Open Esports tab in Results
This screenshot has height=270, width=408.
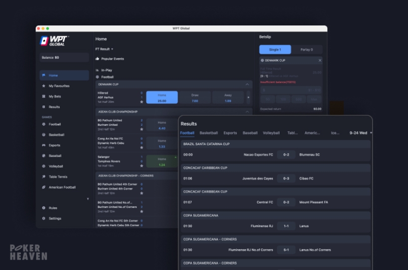coord(230,133)
